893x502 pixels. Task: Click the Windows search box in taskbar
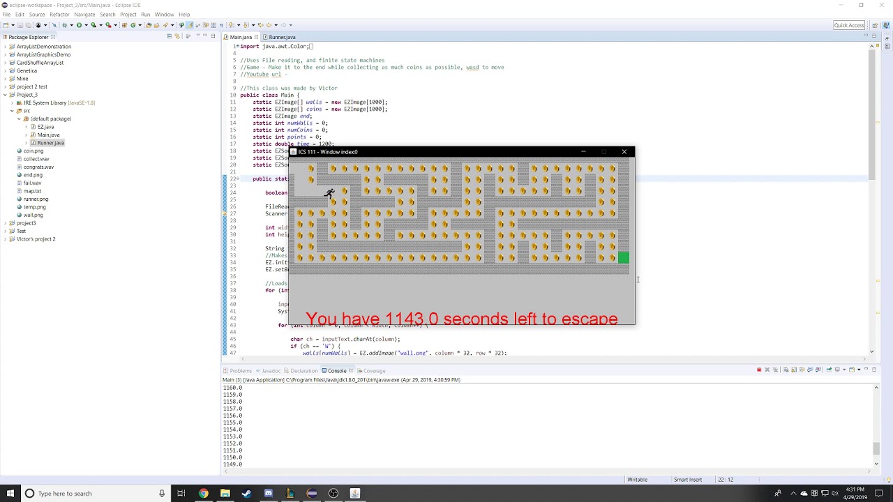point(94,494)
